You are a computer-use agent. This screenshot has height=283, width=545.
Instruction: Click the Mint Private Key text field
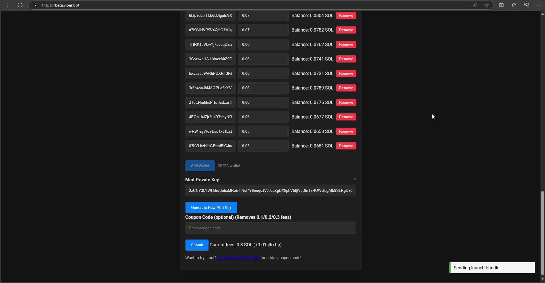[x=270, y=190]
